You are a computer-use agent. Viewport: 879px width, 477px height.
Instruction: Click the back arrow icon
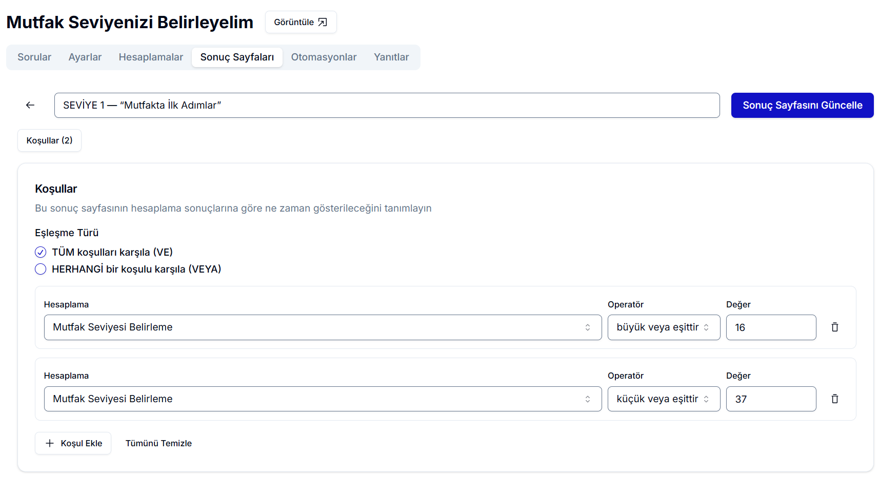pyautogui.click(x=30, y=105)
